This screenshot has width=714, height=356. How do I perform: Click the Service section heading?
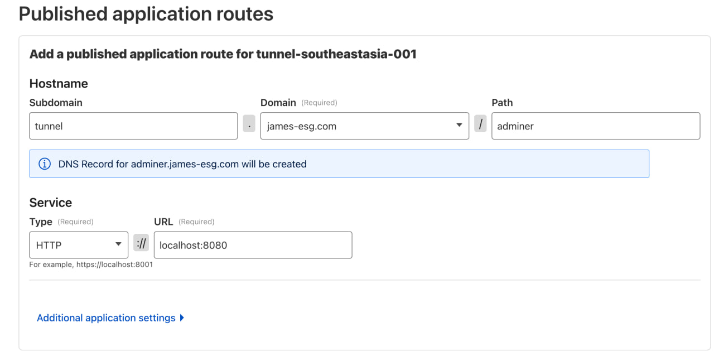tap(51, 203)
